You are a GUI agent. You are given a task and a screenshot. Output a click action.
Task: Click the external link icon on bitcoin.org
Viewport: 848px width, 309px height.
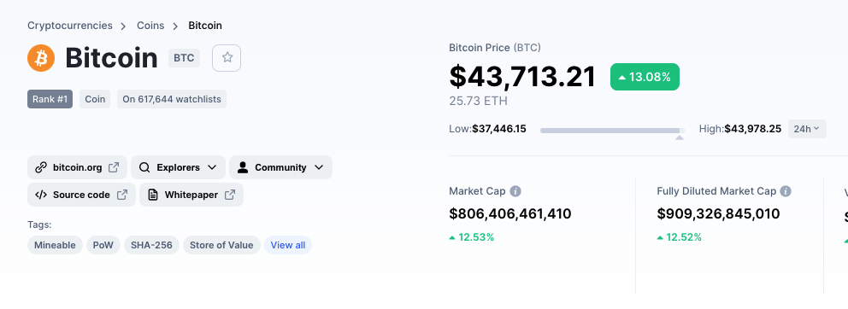point(114,167)
